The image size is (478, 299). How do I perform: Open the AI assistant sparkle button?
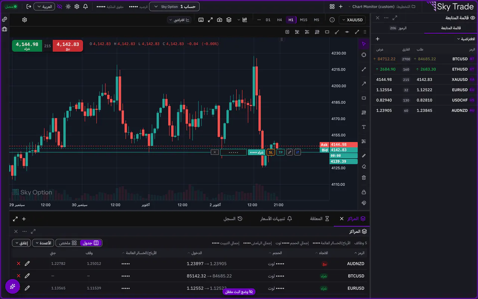[x=12, y=286]
